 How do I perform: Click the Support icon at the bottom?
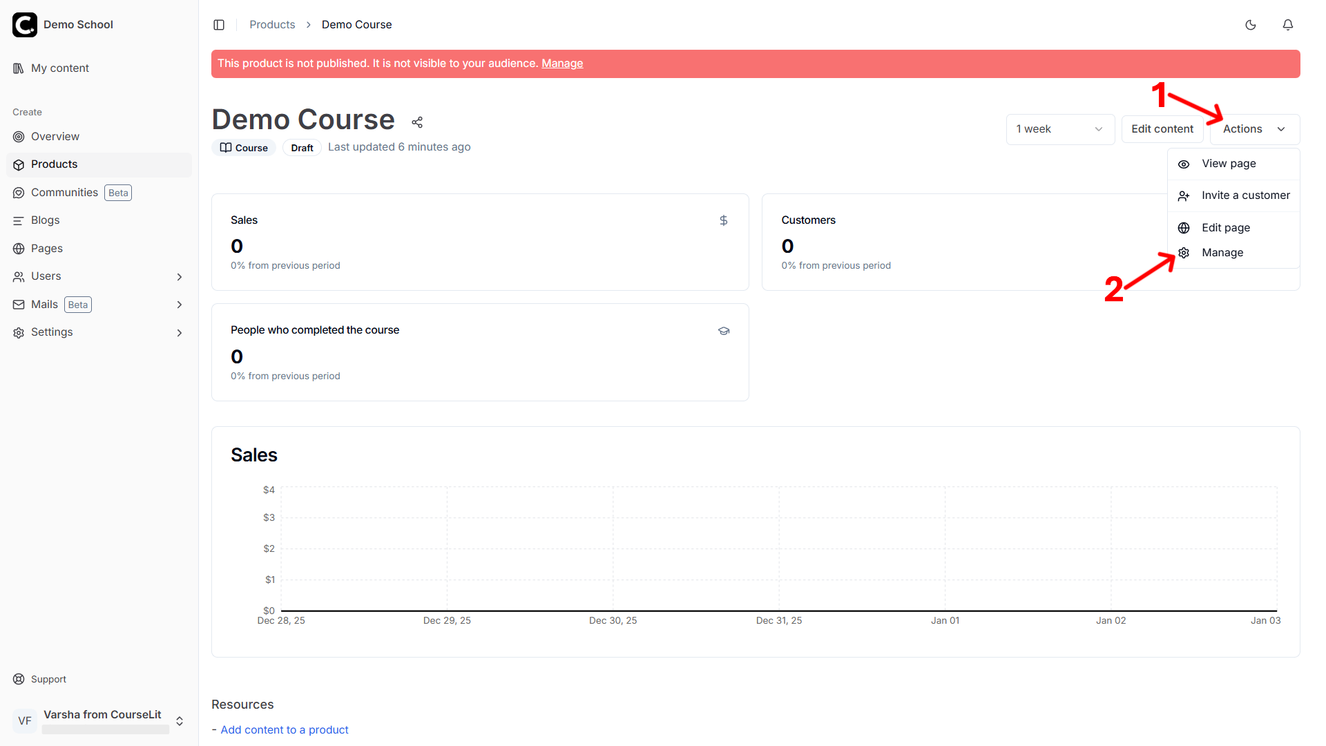[x=18, y=679]
